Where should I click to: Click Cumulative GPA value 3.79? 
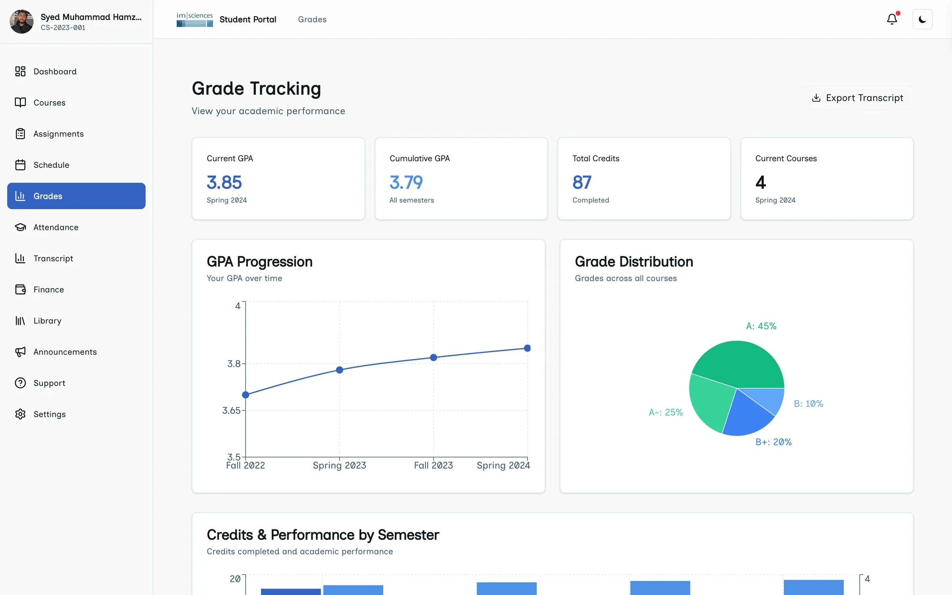(x=406, y=182)
